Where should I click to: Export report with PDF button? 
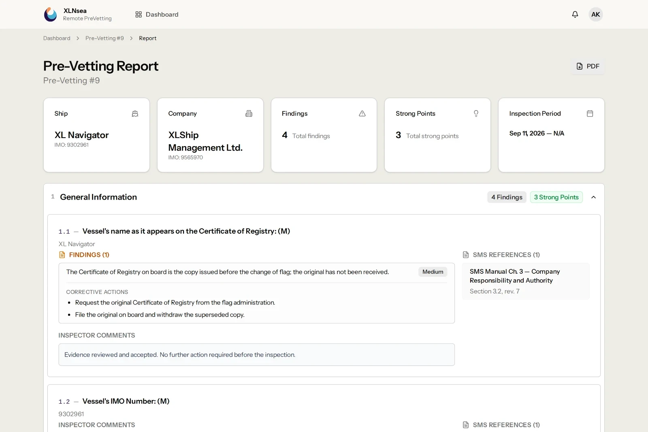(588, 66)
